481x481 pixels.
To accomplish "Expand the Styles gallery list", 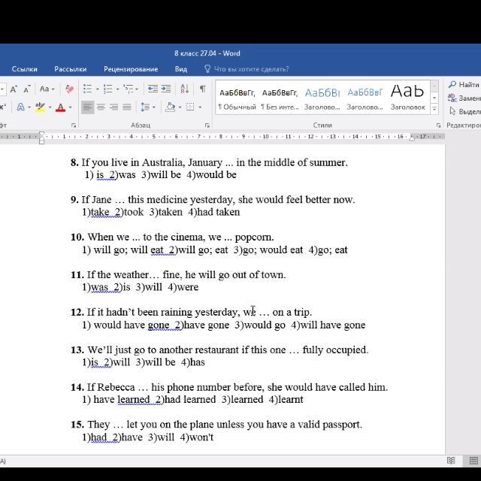I will 434,107.
